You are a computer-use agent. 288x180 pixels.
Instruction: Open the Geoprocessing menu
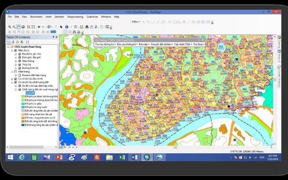[x=75, y=17]
